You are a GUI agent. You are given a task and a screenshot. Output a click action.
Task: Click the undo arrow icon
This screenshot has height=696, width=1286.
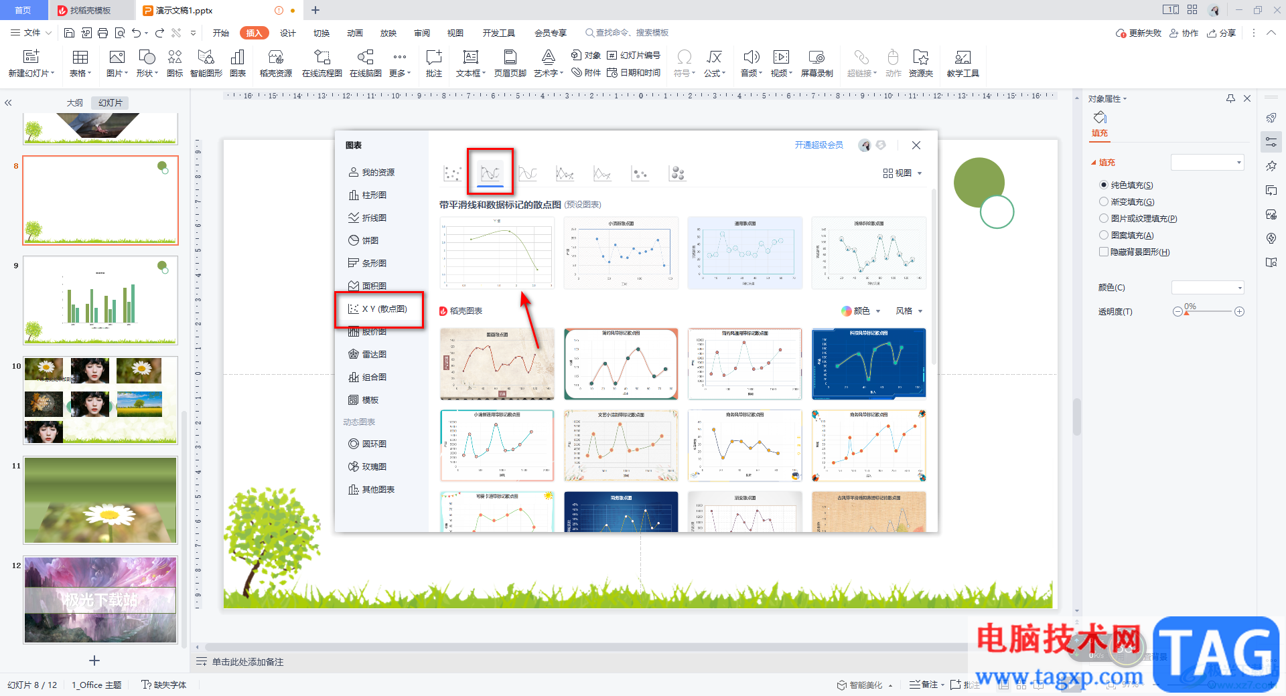click(137, 33)
